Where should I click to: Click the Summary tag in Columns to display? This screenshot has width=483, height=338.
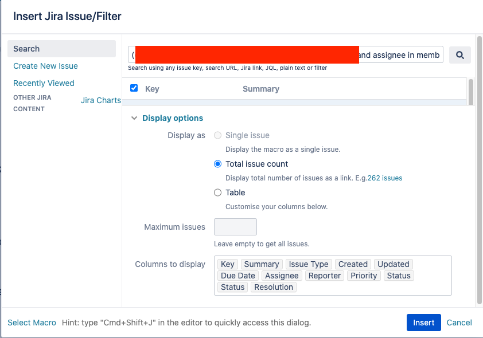coord(262,264)
